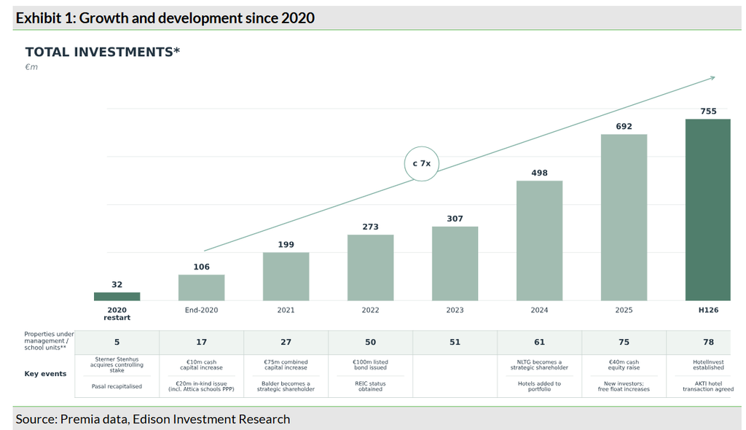The height and width of the screenshot is (430, 746).
Task: Click the H126 axis label
Action: 708,310
